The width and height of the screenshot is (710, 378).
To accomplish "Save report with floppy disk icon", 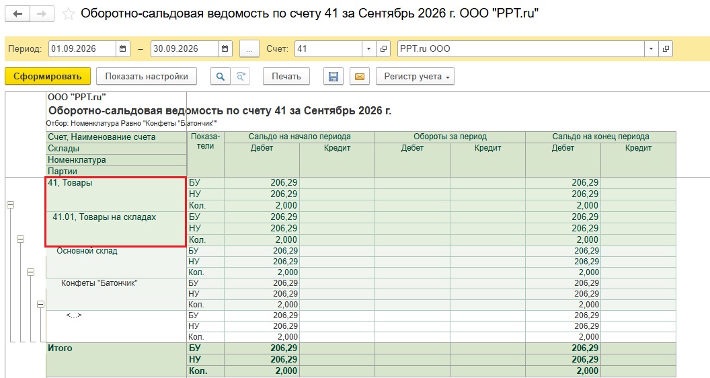I will [333, 77].
